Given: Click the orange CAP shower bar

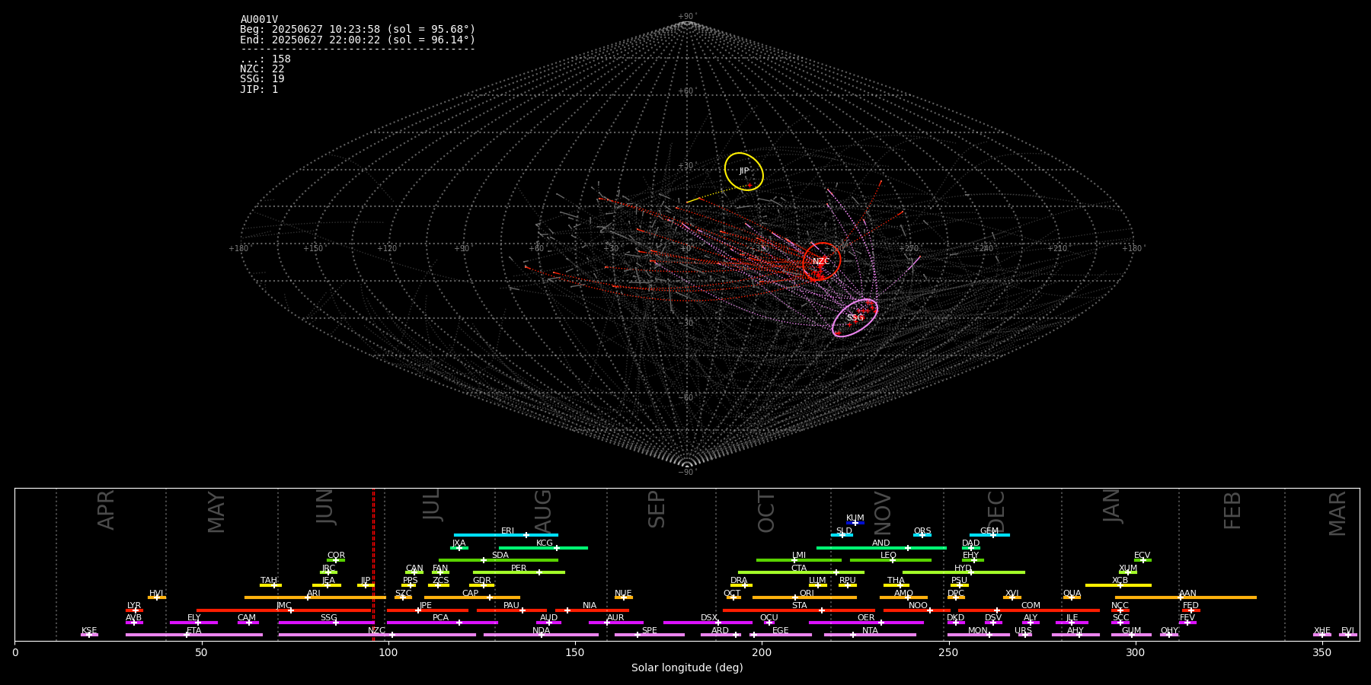Looking at the screenshot, I should pos(472,597).
